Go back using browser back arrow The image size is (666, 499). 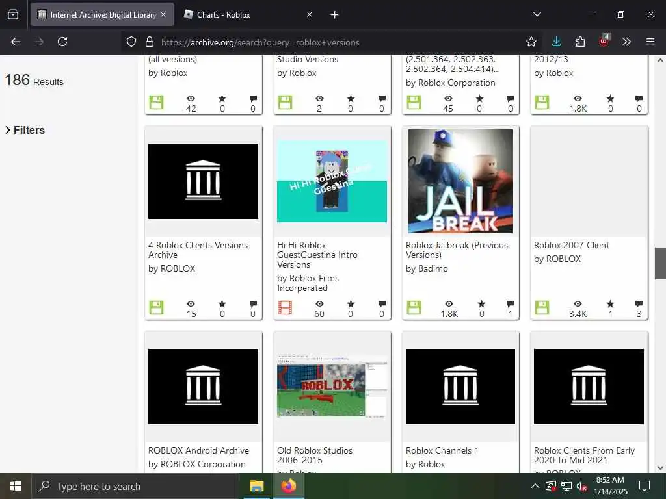click(x=16, y=42)
